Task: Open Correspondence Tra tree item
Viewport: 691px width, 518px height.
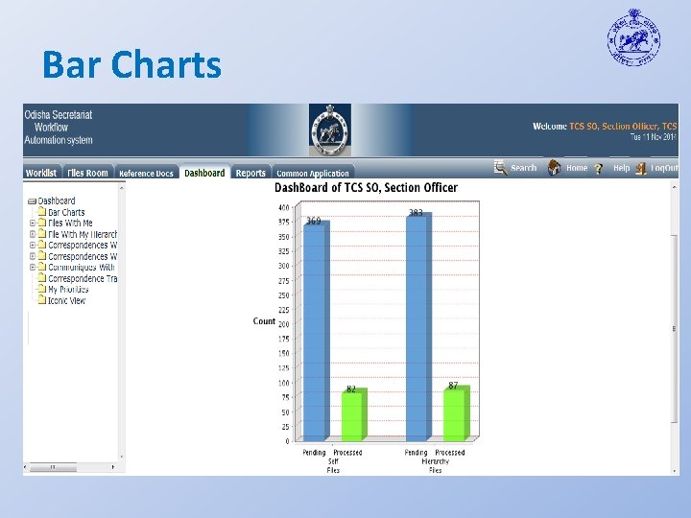Action: pyautogui.click(x=83, y=278)
